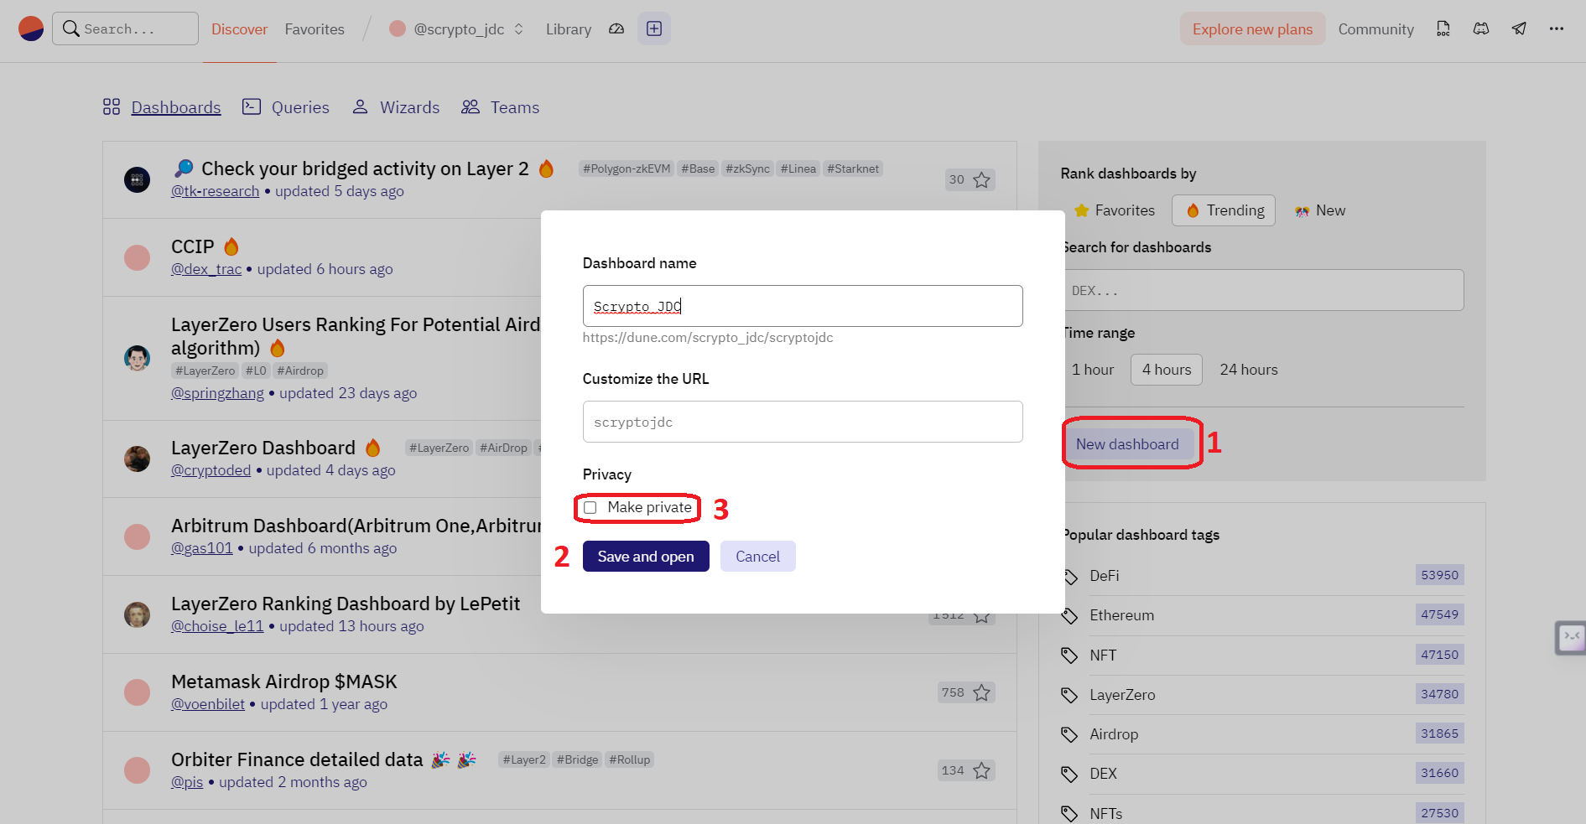Click the Wizards person icon
The height and width of the screenshot is (824, 1586).
click(360, 106)
